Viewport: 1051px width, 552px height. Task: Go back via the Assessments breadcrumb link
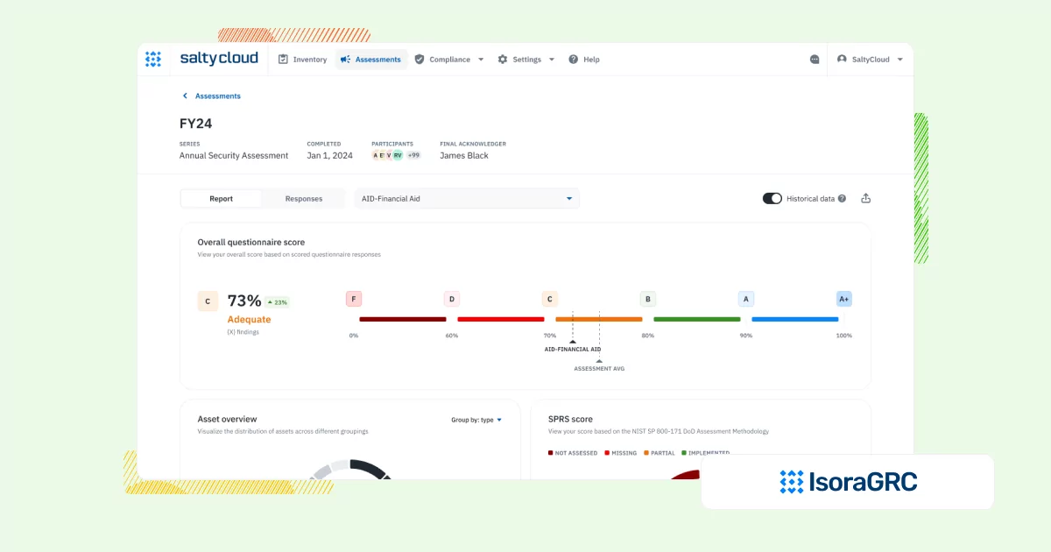point(218,96)
